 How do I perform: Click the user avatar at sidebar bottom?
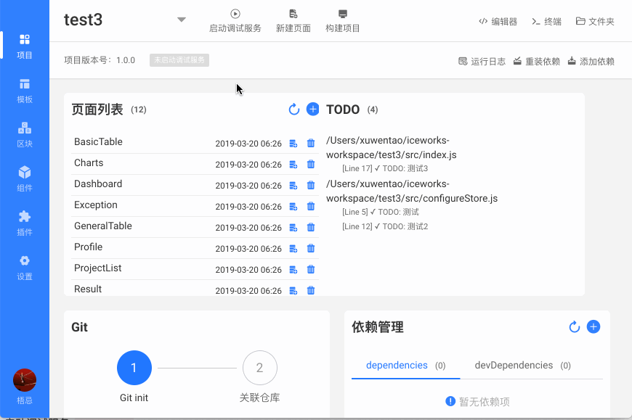pos(25,380)
